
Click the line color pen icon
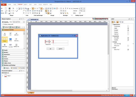click(6, 11)
